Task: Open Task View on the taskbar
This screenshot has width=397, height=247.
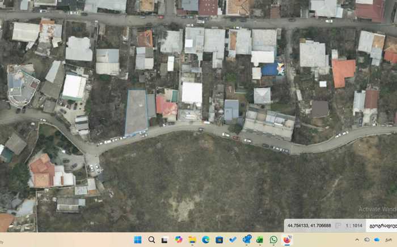Action: [165, 240]
